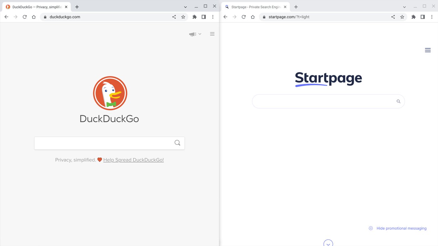Open Help Spread DuckDuckGo link

point(134,160)
